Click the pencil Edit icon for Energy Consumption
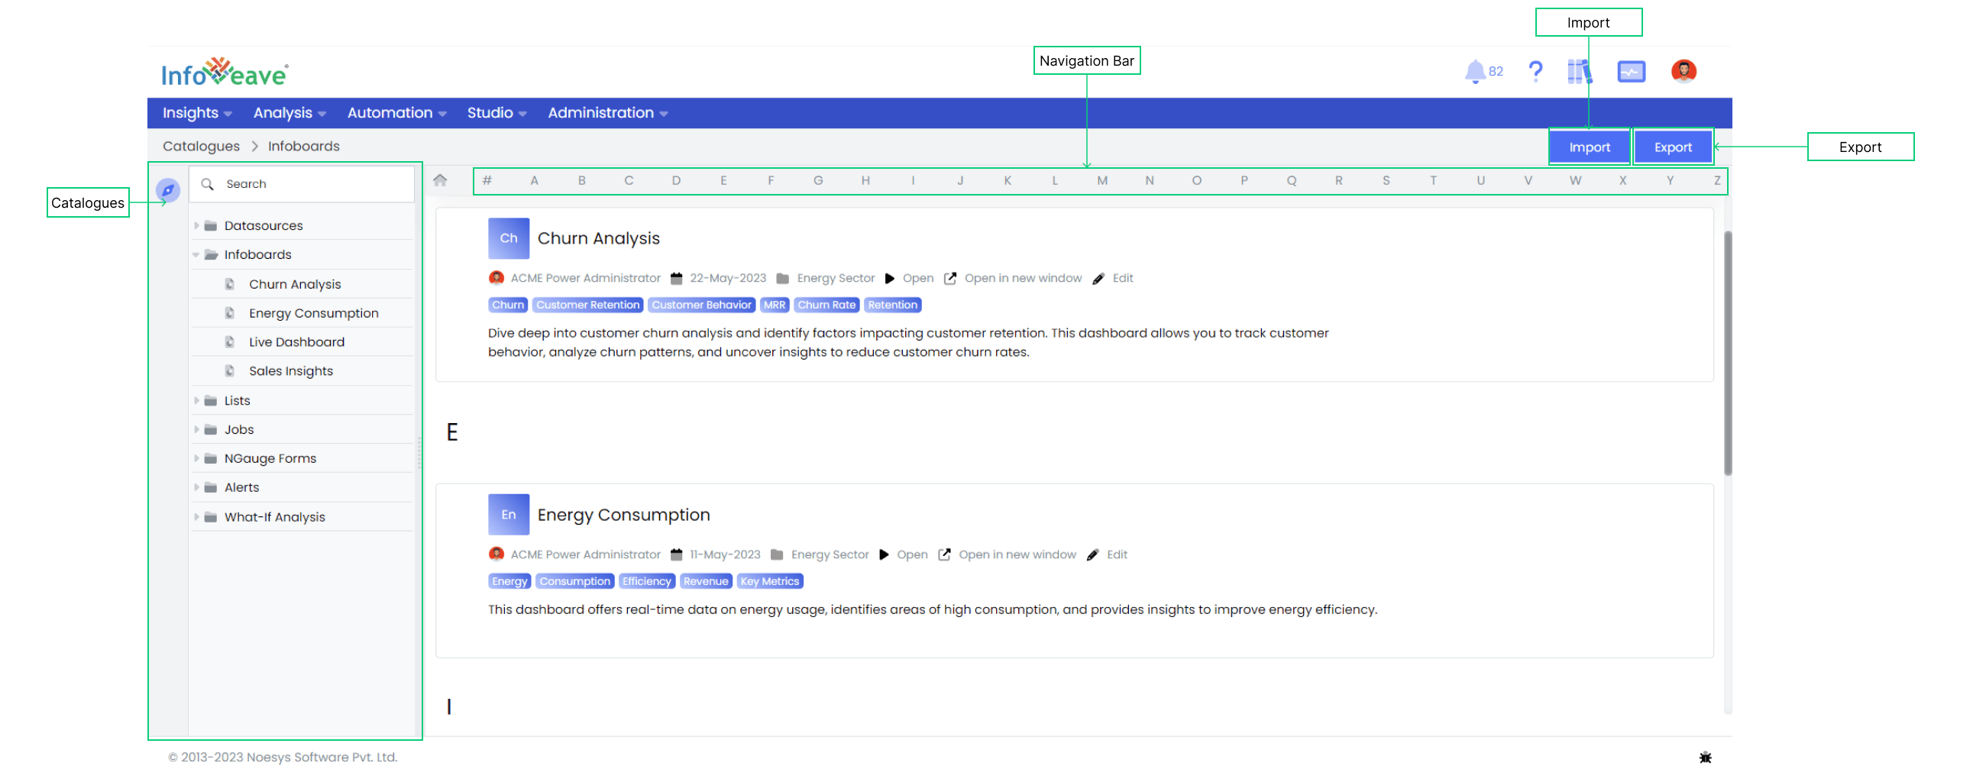The height and width of the screenshot is (779, 1986). click(1092, 554)
